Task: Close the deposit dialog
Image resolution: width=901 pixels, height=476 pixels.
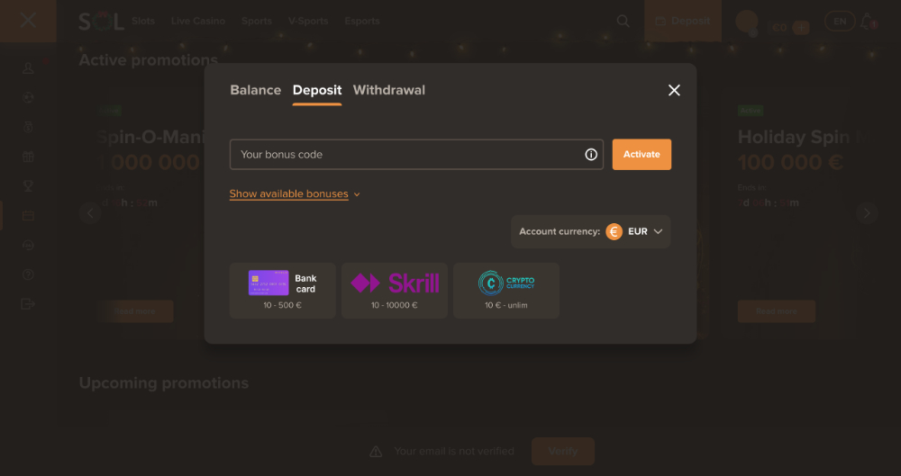Action: click(674, 90)
